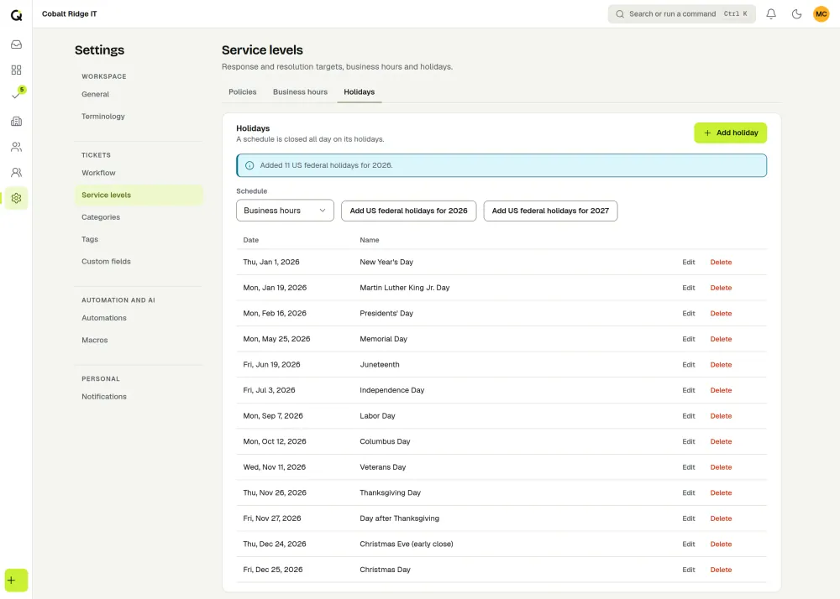Click the Date column header
This screenshot has height=599, width=840.
point(250,240)
